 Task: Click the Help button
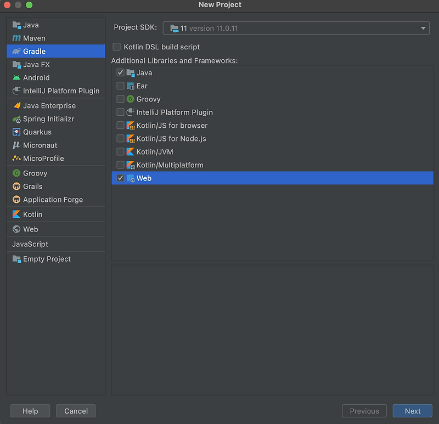tap(30, 411)
